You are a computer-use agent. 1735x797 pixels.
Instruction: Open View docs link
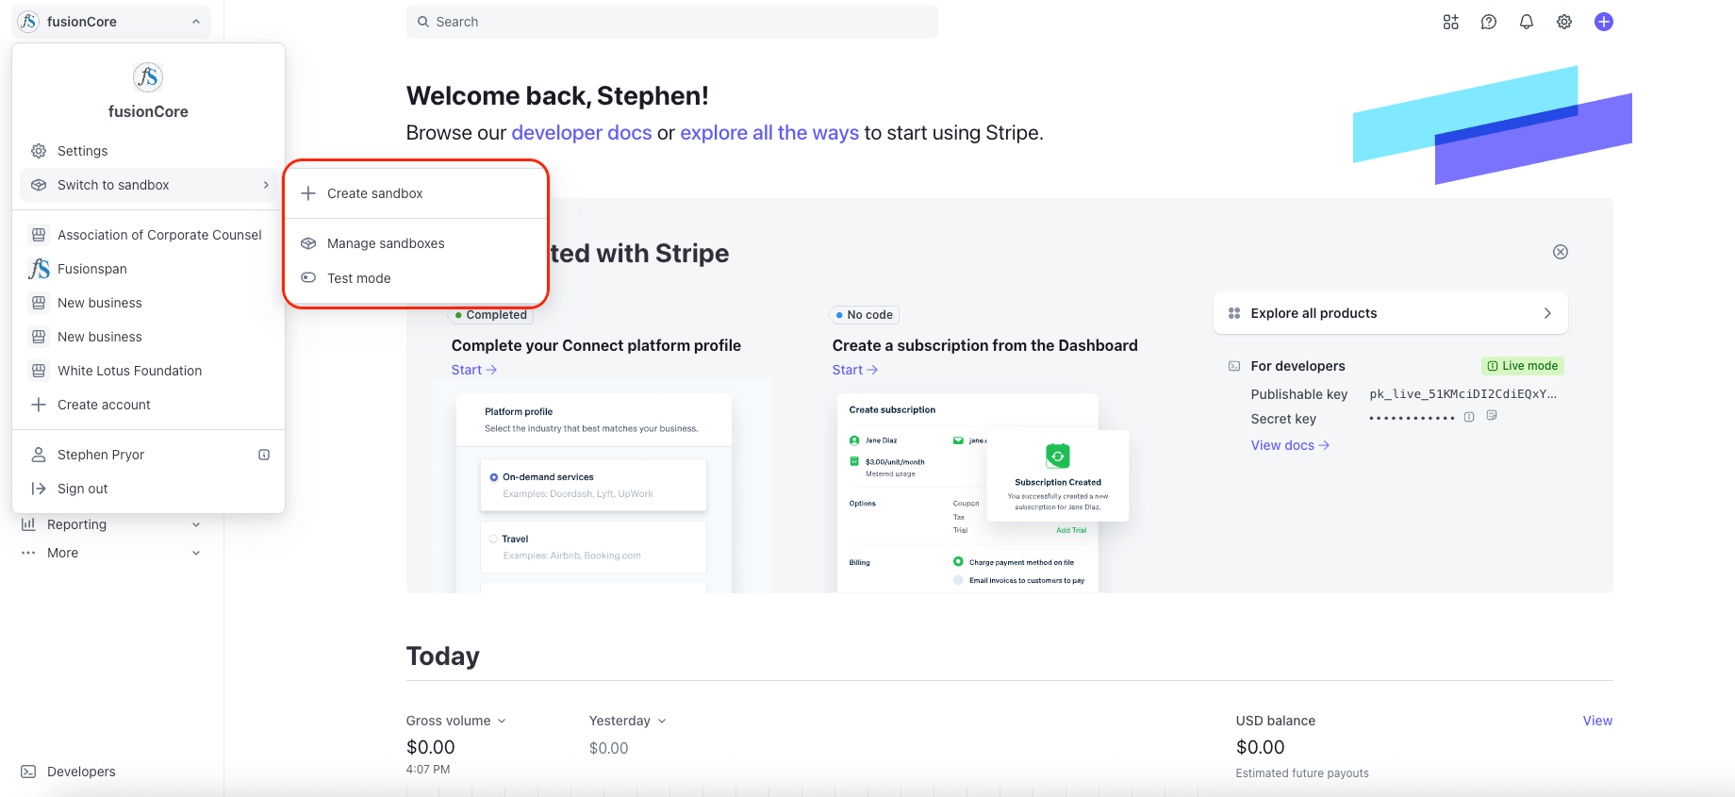[x=1290, y=445]
